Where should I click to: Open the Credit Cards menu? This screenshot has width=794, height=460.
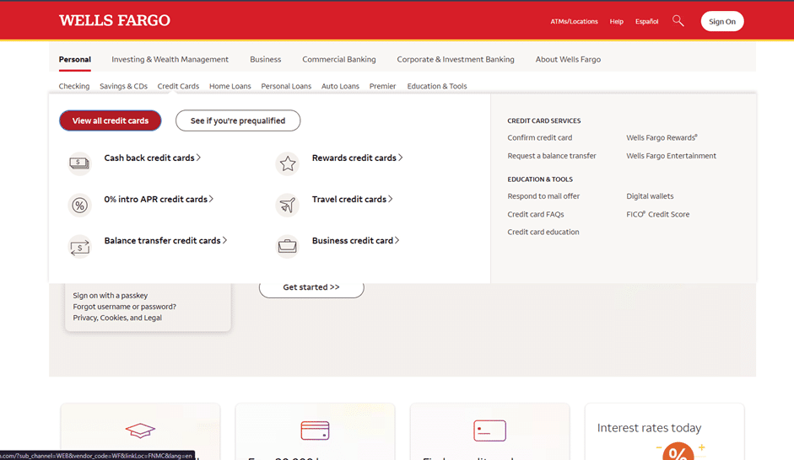pos(178,86)
